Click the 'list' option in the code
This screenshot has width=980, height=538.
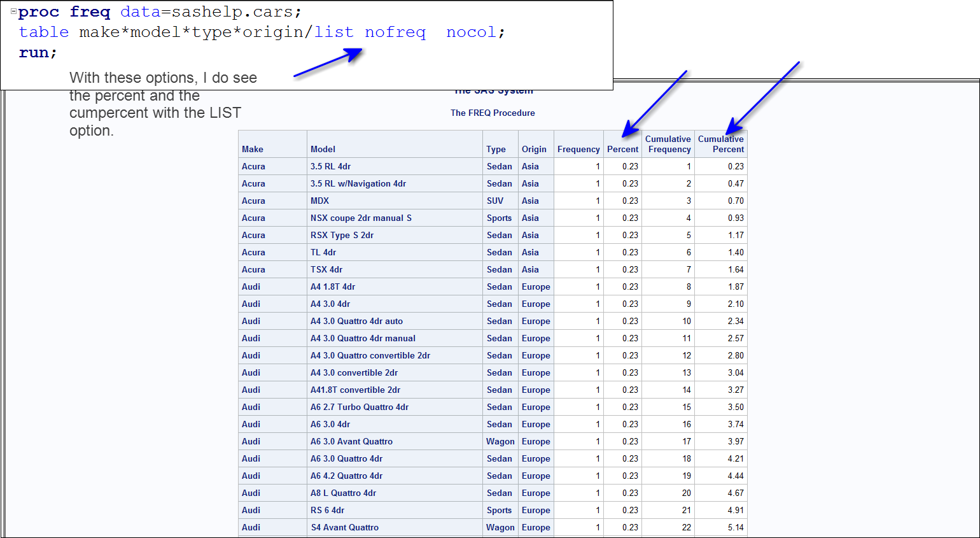[333, 32]
